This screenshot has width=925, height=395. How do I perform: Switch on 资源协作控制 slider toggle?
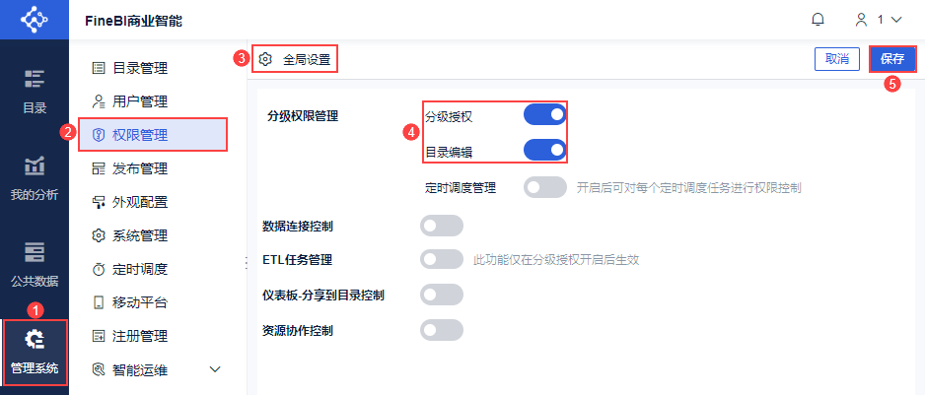[x=442, y=330]
